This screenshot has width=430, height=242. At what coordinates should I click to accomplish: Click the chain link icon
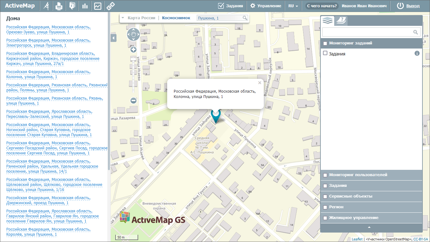110,6
